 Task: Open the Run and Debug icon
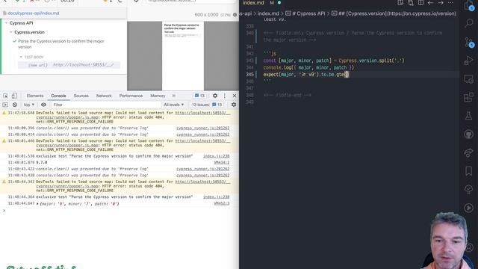469,61
